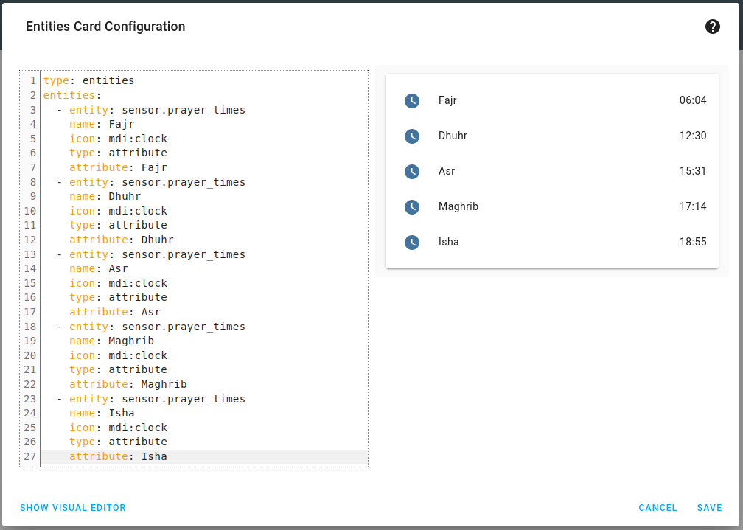Click the Asr time value 15:31
Screen dimensions: 743x530
click(693, 171)
